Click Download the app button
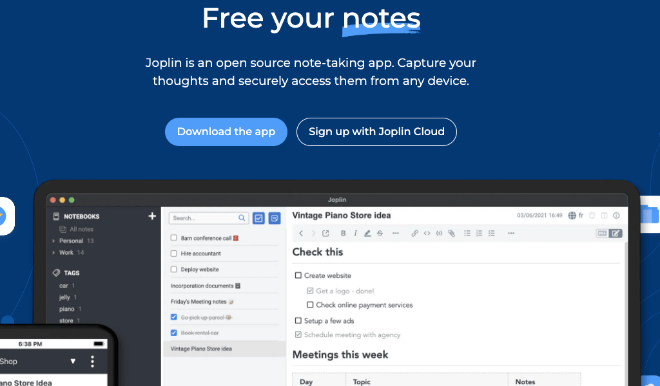The height and width of the screenshot is (386, 660). (226, 132)
